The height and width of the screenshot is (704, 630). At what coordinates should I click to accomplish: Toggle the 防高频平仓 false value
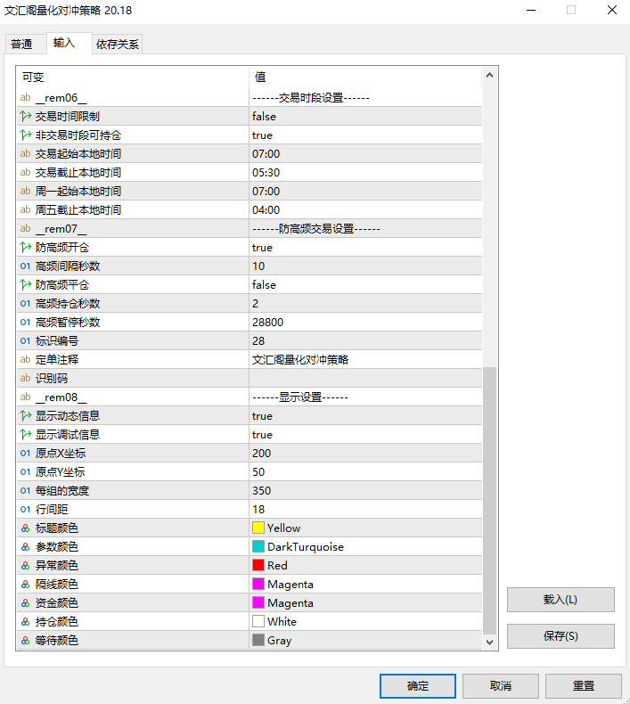coord(365,285)
